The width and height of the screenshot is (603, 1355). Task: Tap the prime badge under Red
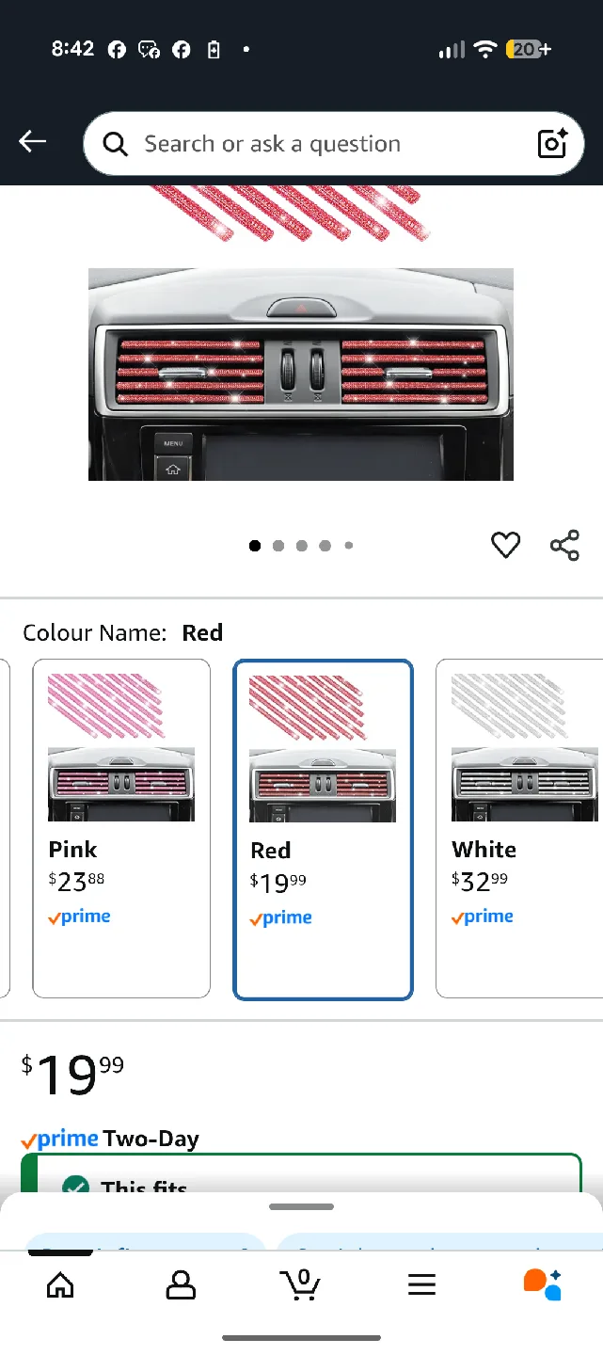[x=280, y=917]
